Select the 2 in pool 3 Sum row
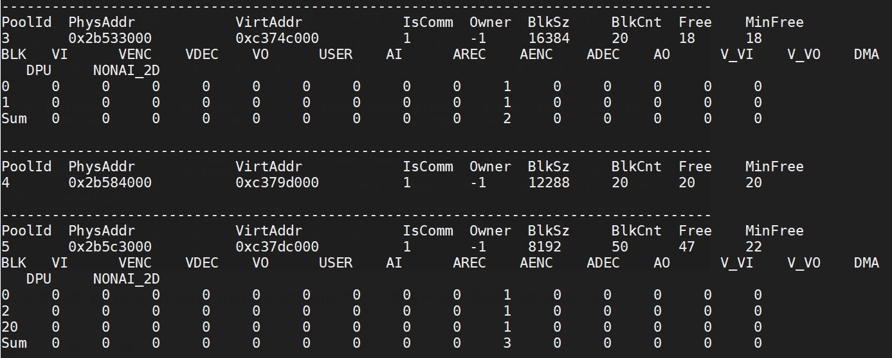This screenshot has height=358, width=892. [x=507, y=119]
